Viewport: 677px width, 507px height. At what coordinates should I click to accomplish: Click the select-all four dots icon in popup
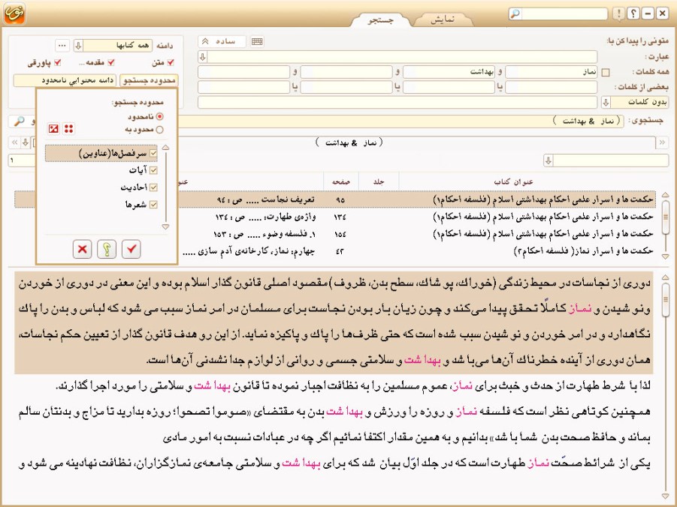point(68,128)
